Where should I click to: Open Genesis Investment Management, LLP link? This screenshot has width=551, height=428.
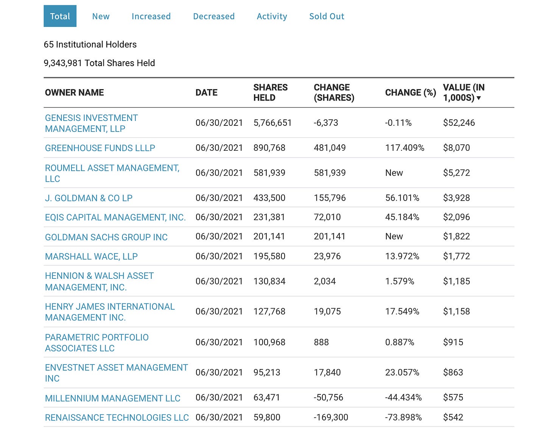pos(91,123)
